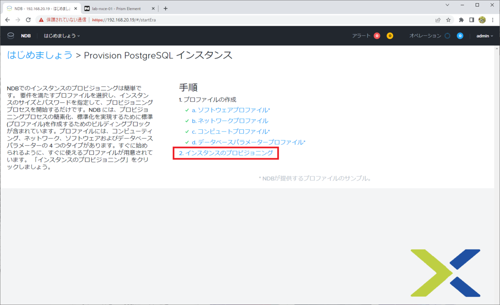The image size is (500, 305).
Task: Minimize the browser window
Action: (x=462, y=5)
